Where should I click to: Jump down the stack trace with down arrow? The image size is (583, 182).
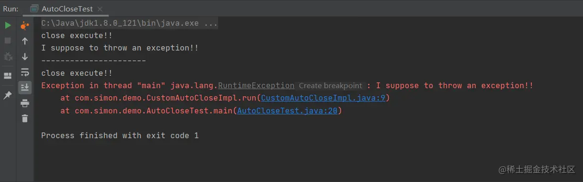click(25, 57)
